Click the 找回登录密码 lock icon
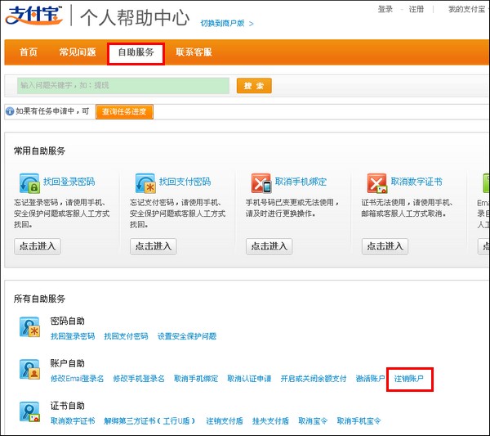 [29, 183]
